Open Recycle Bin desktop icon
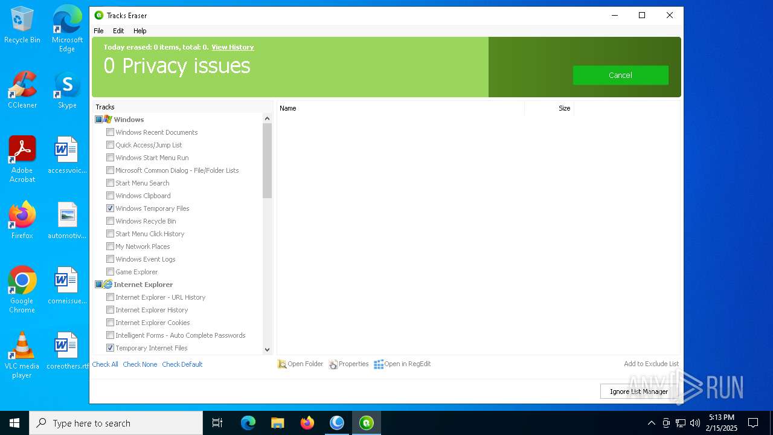This screenshot has width=773, height=435. tap(22, 25)
